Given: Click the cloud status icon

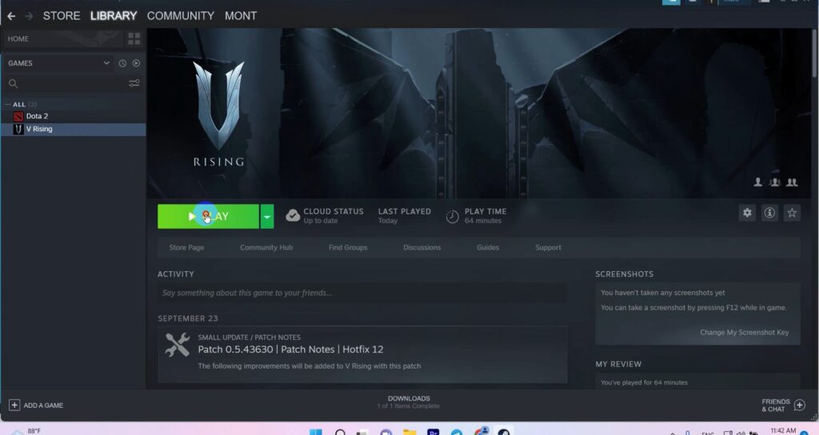Looking at the screenshot, I should (293, 215).
